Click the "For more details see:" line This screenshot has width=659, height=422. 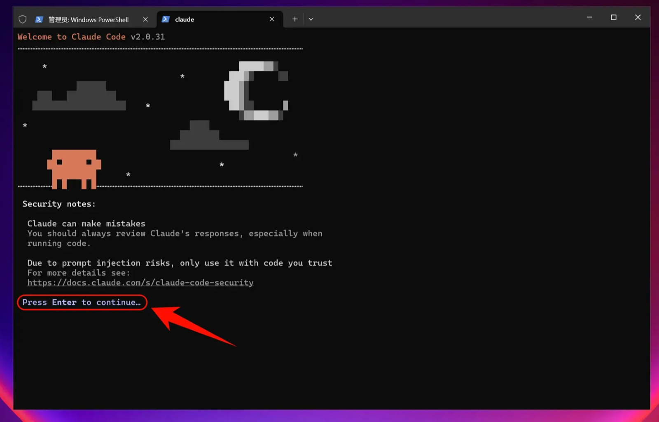click(x=79, y=273)
